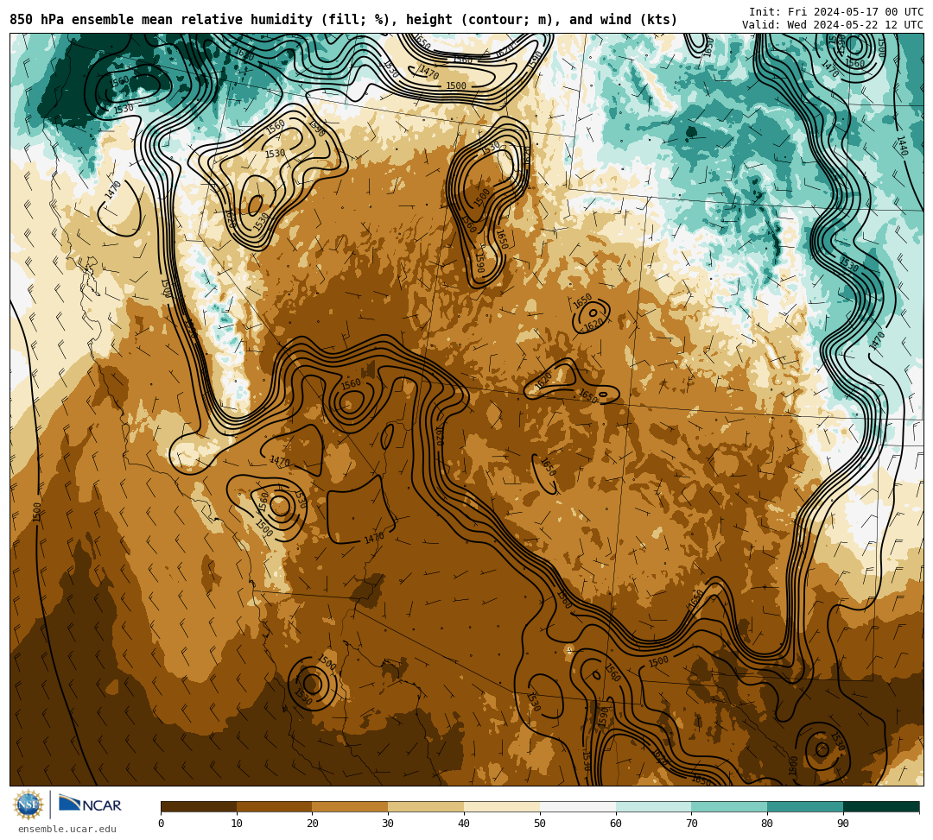933x840 pixels.
Task: Pick the darkest brown 0–10 colorbar segment
Action: 199,806
